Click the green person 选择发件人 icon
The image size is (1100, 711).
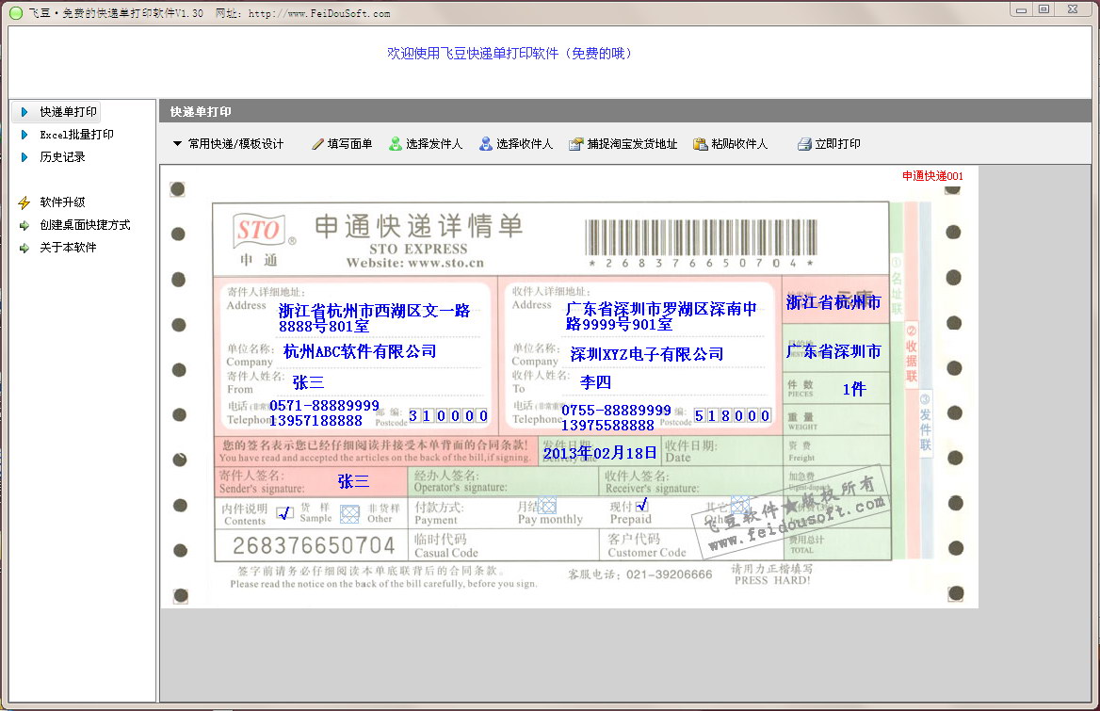coord(396,144)
